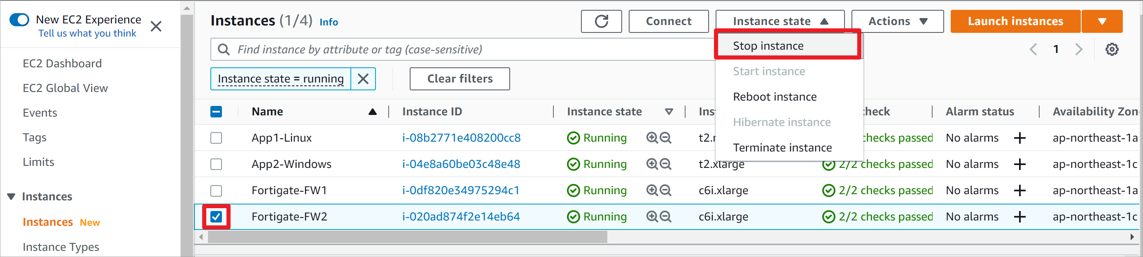The width and height of the screenshot is (1143, 257).
Task: Click the Clear filters button
Action: 459,79
